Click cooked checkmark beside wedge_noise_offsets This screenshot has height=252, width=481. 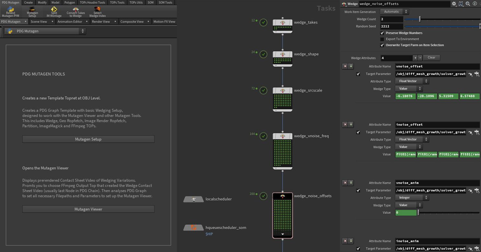pos(263,196)
